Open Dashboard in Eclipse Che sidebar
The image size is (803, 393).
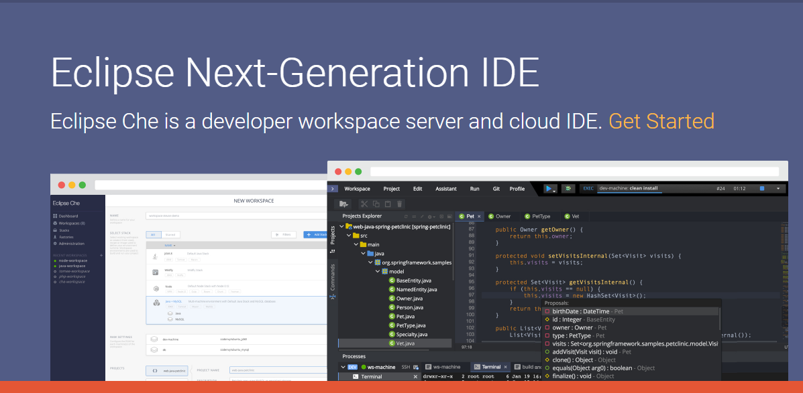[66, 216]
